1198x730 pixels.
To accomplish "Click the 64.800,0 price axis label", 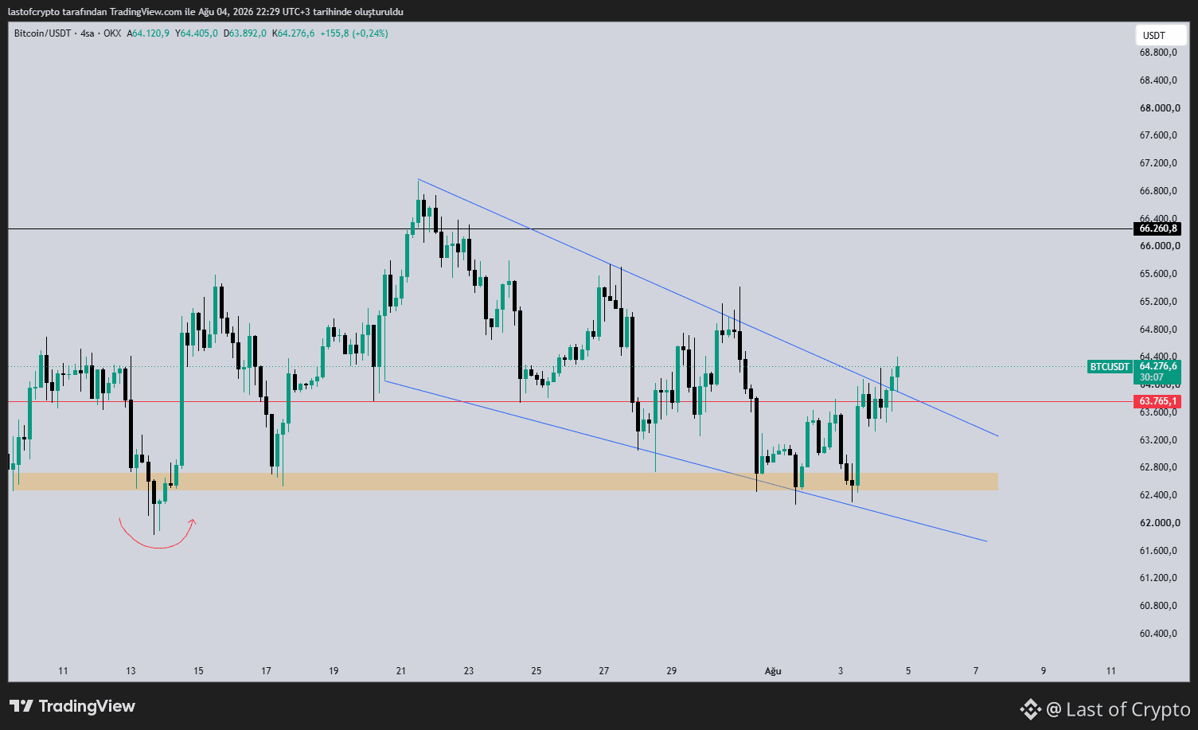I will 1158,330.
